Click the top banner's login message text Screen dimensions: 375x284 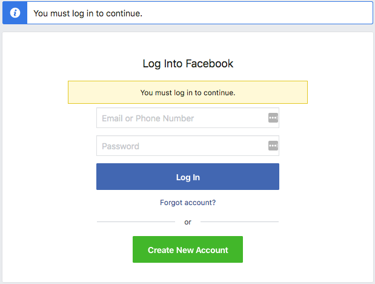click(x=88, y=13)
